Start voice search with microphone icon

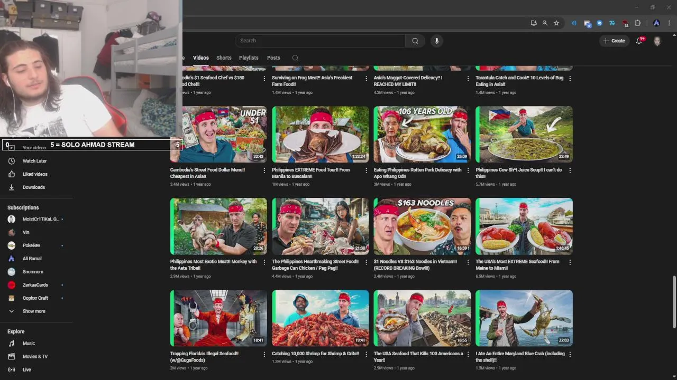[436, 41]
